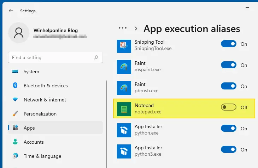Click the Personalization paintbrush icon
Viewport: 258px width, 168px height.
15,113
